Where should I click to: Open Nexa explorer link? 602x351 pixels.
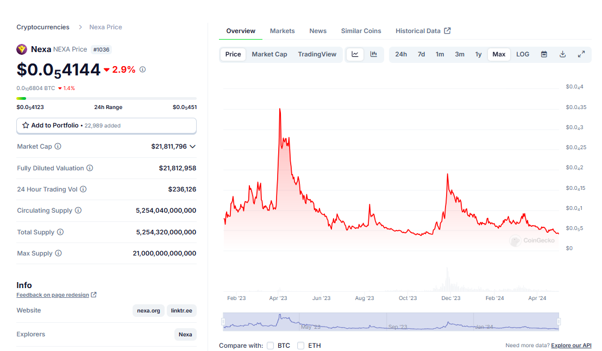point(185,335)
